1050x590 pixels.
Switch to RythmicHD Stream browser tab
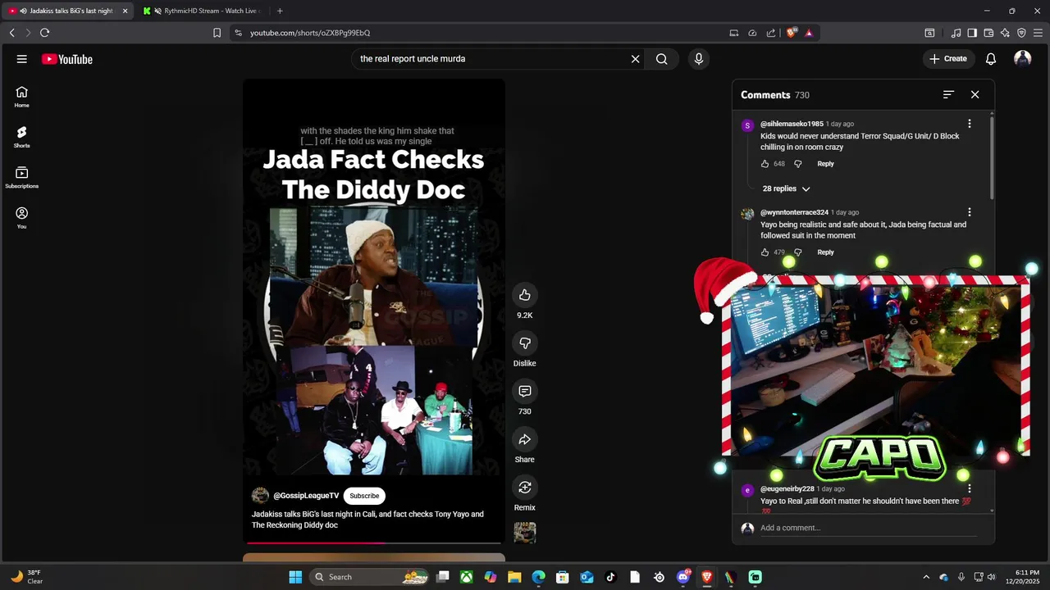(x=201, y=11)
